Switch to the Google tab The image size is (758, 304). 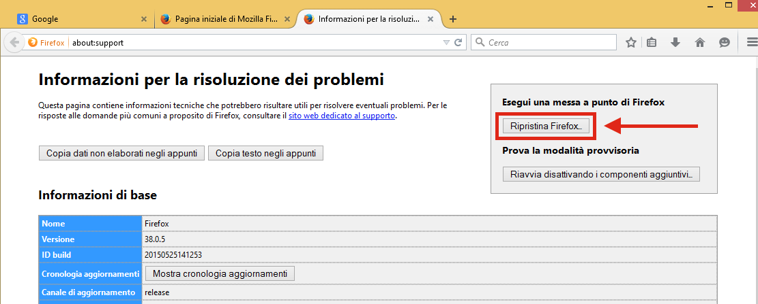pos(81,19)
